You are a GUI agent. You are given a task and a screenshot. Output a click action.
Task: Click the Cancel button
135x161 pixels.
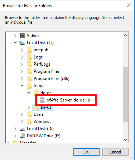pyautogui.click(x=115, y=152)
